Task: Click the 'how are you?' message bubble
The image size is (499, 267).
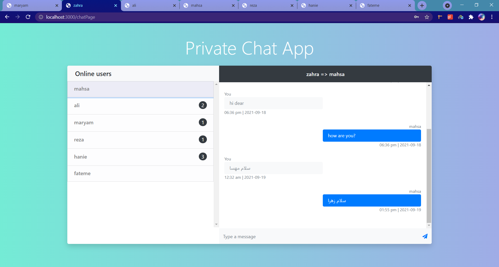Action: [372, 135]
